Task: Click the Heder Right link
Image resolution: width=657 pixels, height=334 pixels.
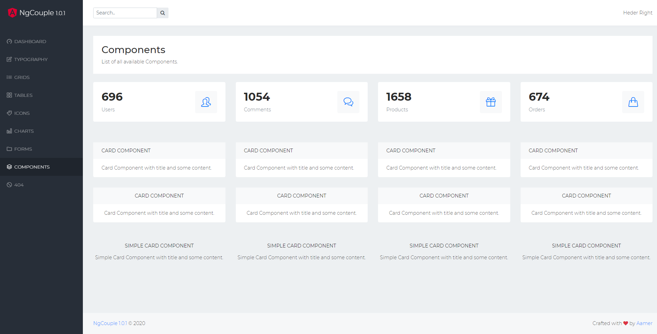Action: [638, 13]
